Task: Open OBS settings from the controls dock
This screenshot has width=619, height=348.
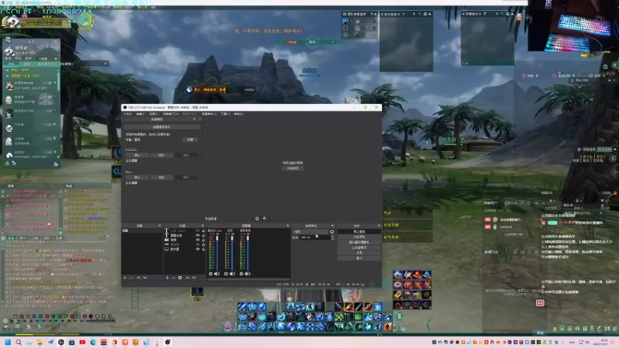Action: click(x=359, y=253)
